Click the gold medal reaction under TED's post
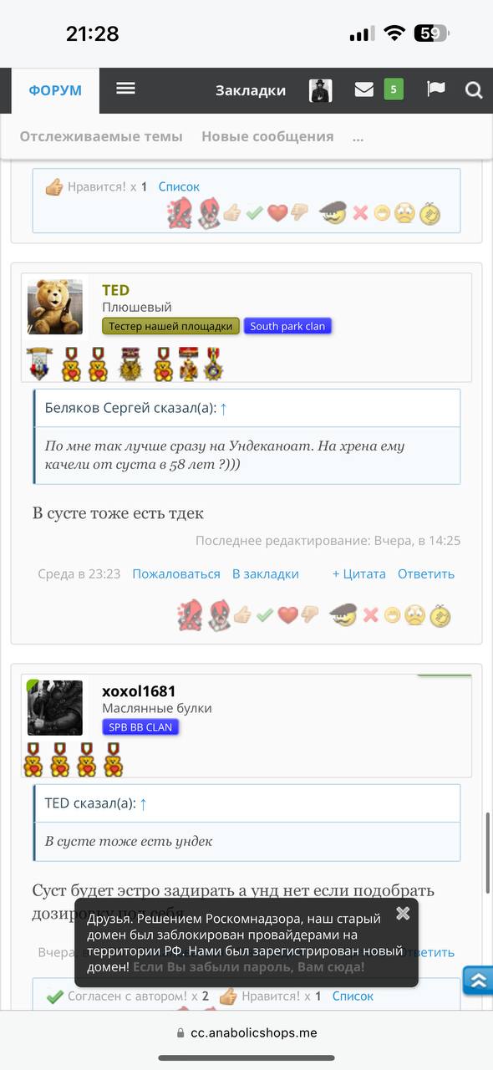Image resolution: width=493 pixels, height=1070 pixels. pos(440,616)
